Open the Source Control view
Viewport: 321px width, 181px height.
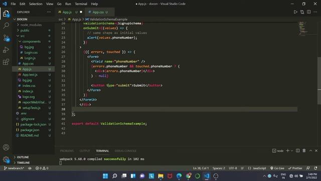(x=6, y=38)
